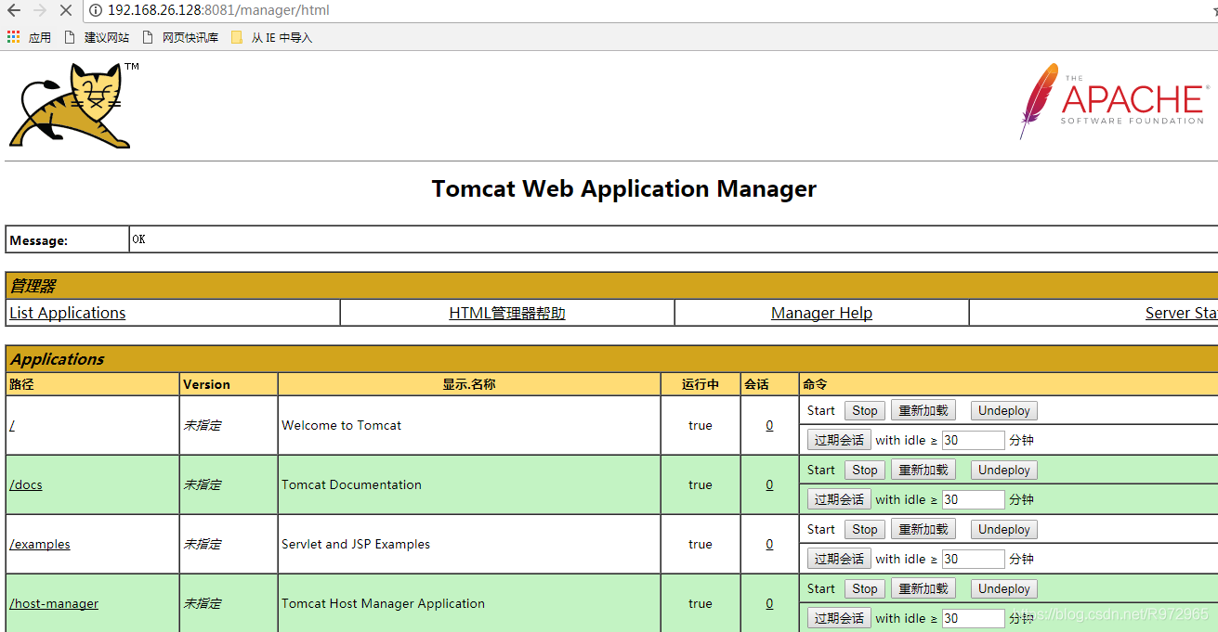Click idle minutes field for /examples

[974, 559]
